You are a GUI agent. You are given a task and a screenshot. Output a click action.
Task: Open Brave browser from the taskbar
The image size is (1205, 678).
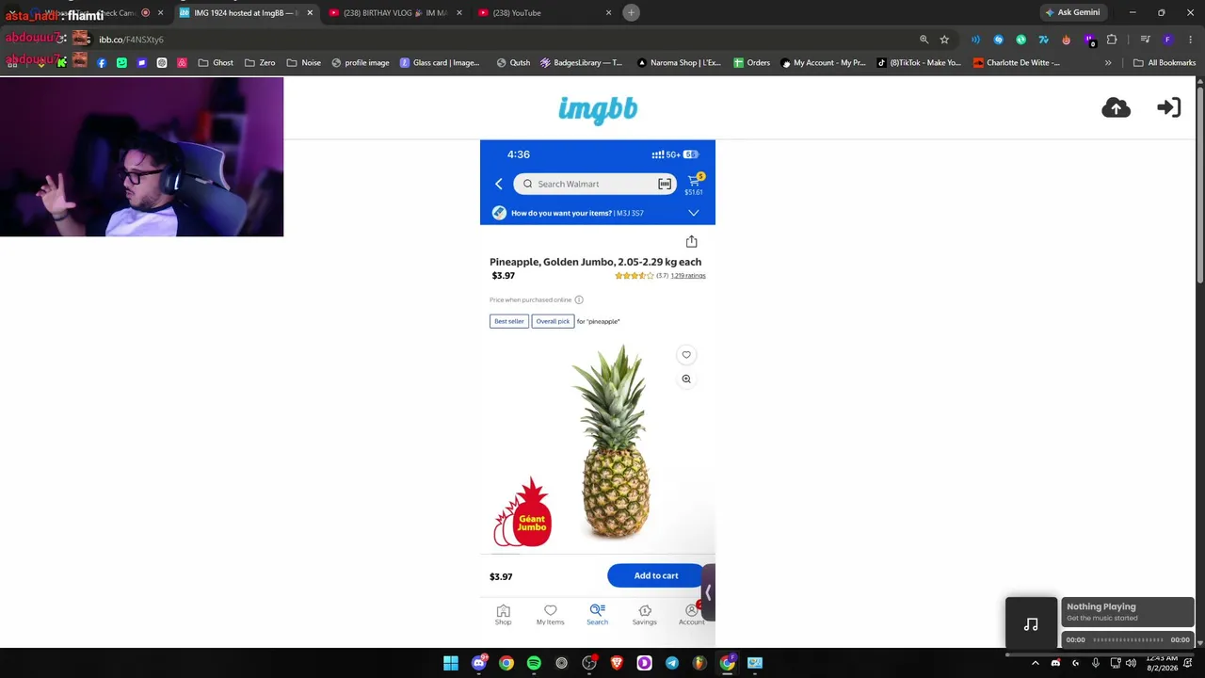(x=617, y=663)
